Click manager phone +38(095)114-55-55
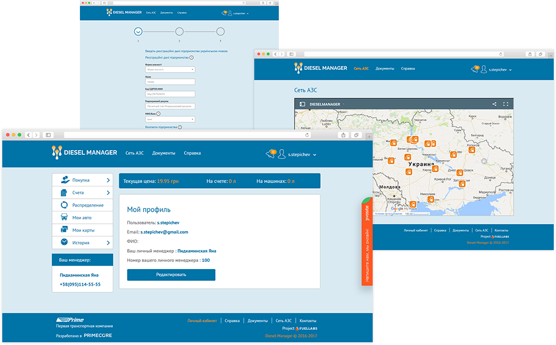 coord(80,284)
